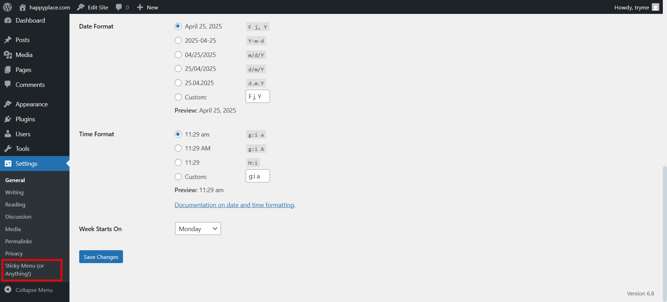667x302 pixels.
Task: Click the custom time format input field
Action: click(x=258, y=176)
